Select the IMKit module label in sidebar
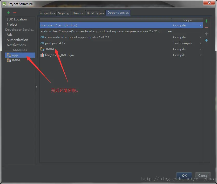 [16, 60]
